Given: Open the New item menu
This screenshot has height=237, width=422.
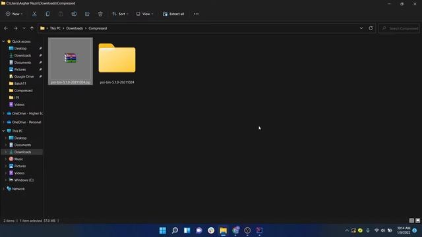Looking at the screenshot, I should click(x=15, y=14).
